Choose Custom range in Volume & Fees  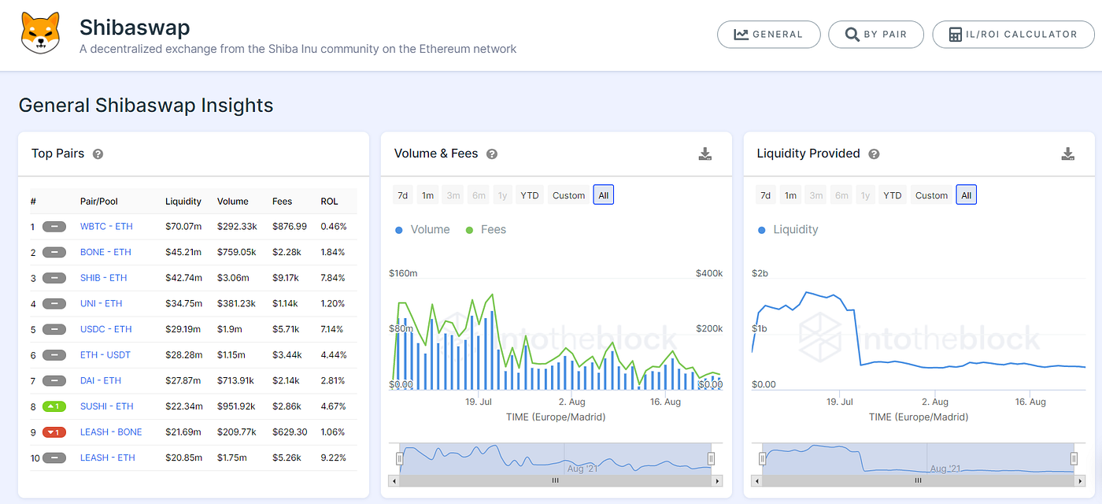point(568,195)
